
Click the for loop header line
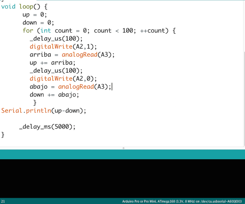pos(99,31)
